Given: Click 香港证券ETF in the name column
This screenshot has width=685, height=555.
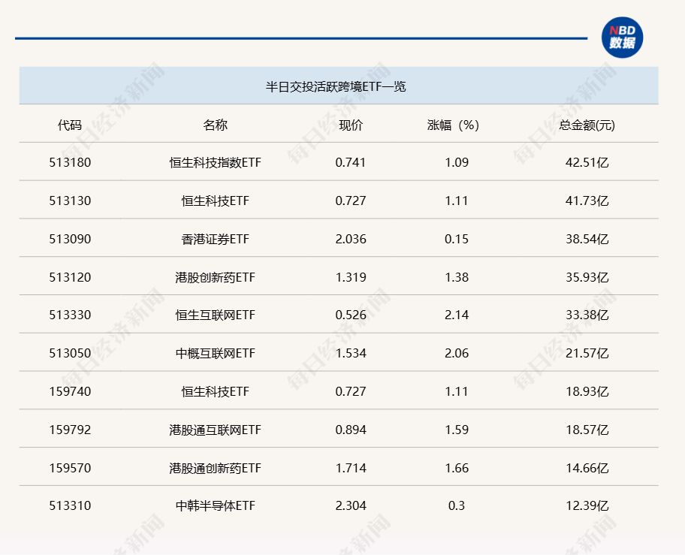Looking at the screenshot, I should pos(215,239).
